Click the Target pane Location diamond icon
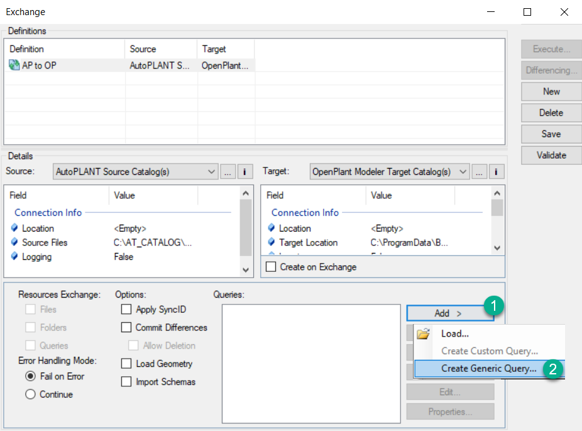582x431 pixels. (x=272, y=227)
